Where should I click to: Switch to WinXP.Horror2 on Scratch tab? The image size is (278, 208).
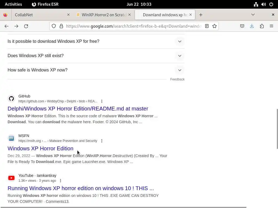(x=104, y=15)
